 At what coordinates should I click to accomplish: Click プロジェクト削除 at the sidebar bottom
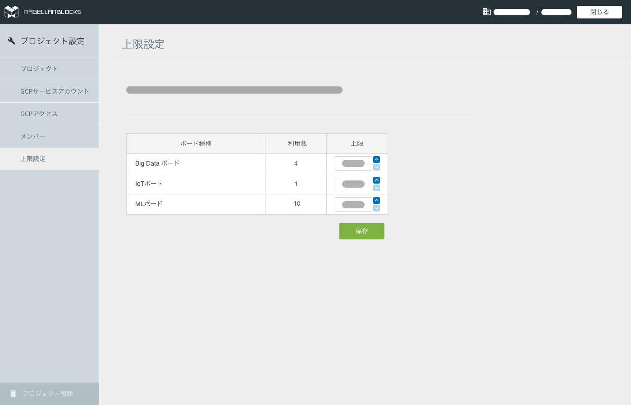pos(50,394)
